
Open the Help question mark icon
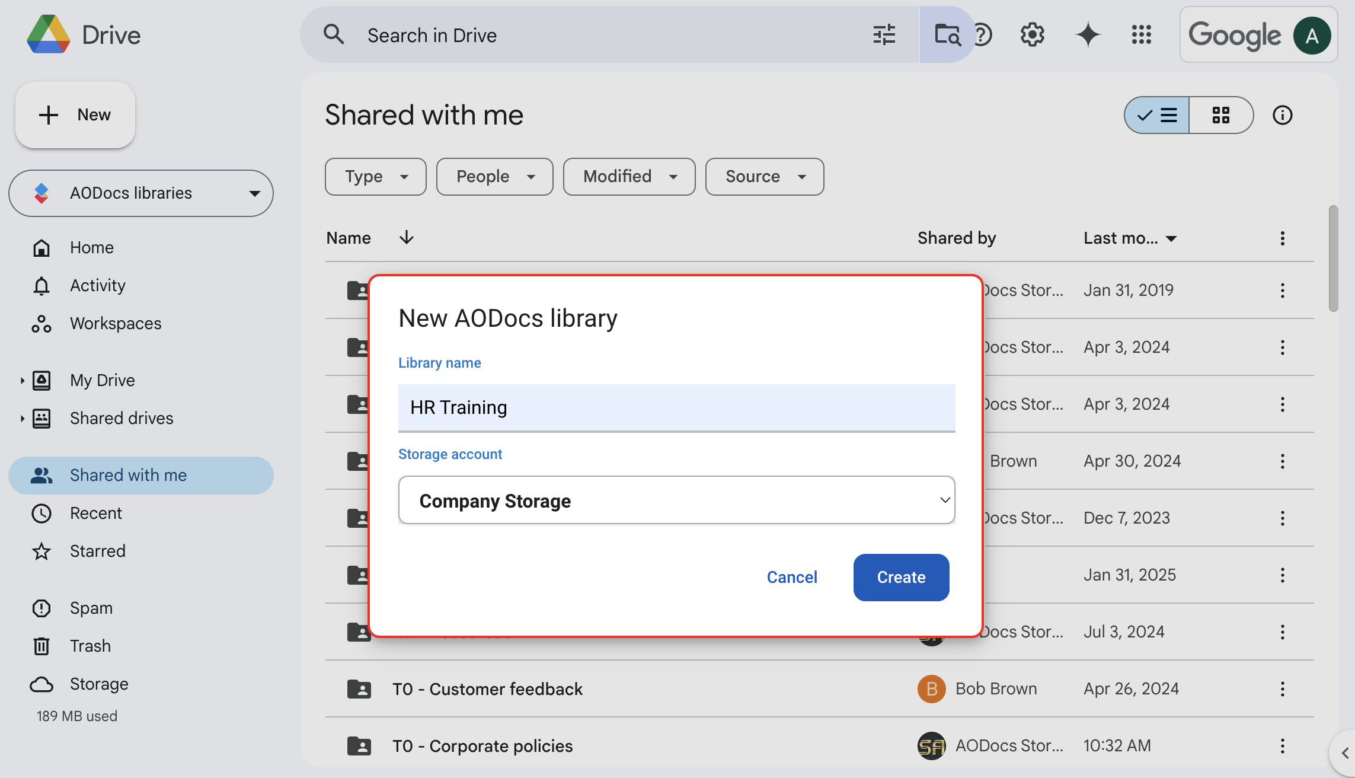tap(983, 34)
